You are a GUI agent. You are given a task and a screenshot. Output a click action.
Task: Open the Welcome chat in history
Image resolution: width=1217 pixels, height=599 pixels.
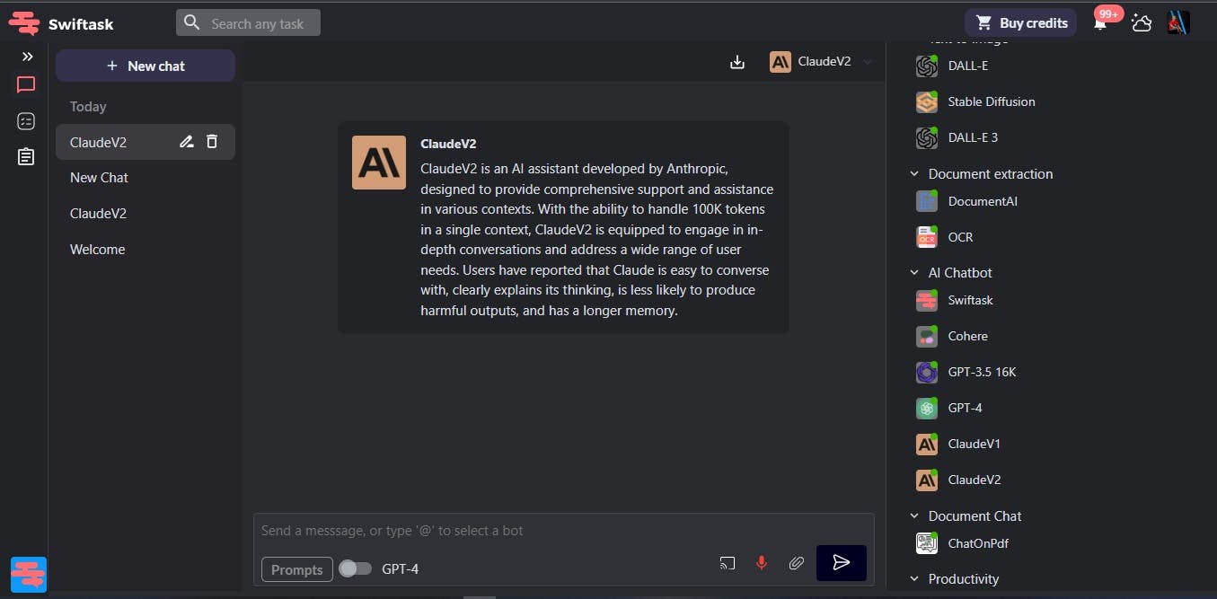[x=98, y=250]
